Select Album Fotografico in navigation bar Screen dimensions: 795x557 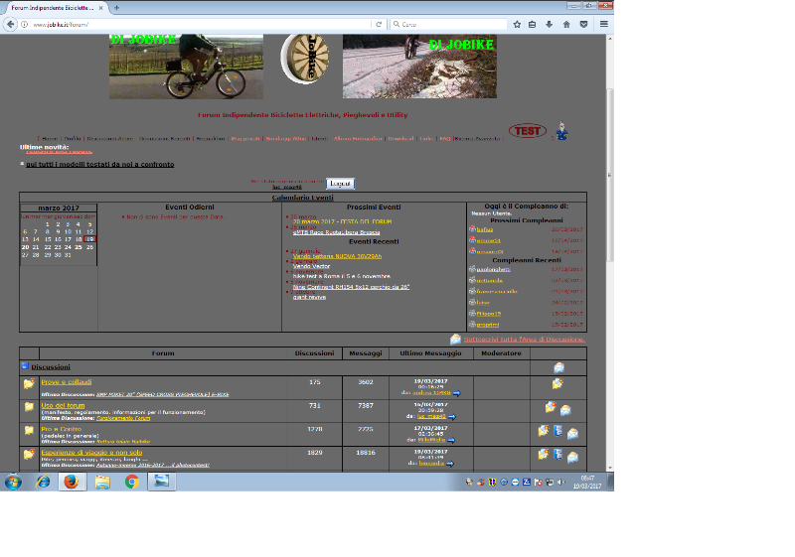[358, 138]
